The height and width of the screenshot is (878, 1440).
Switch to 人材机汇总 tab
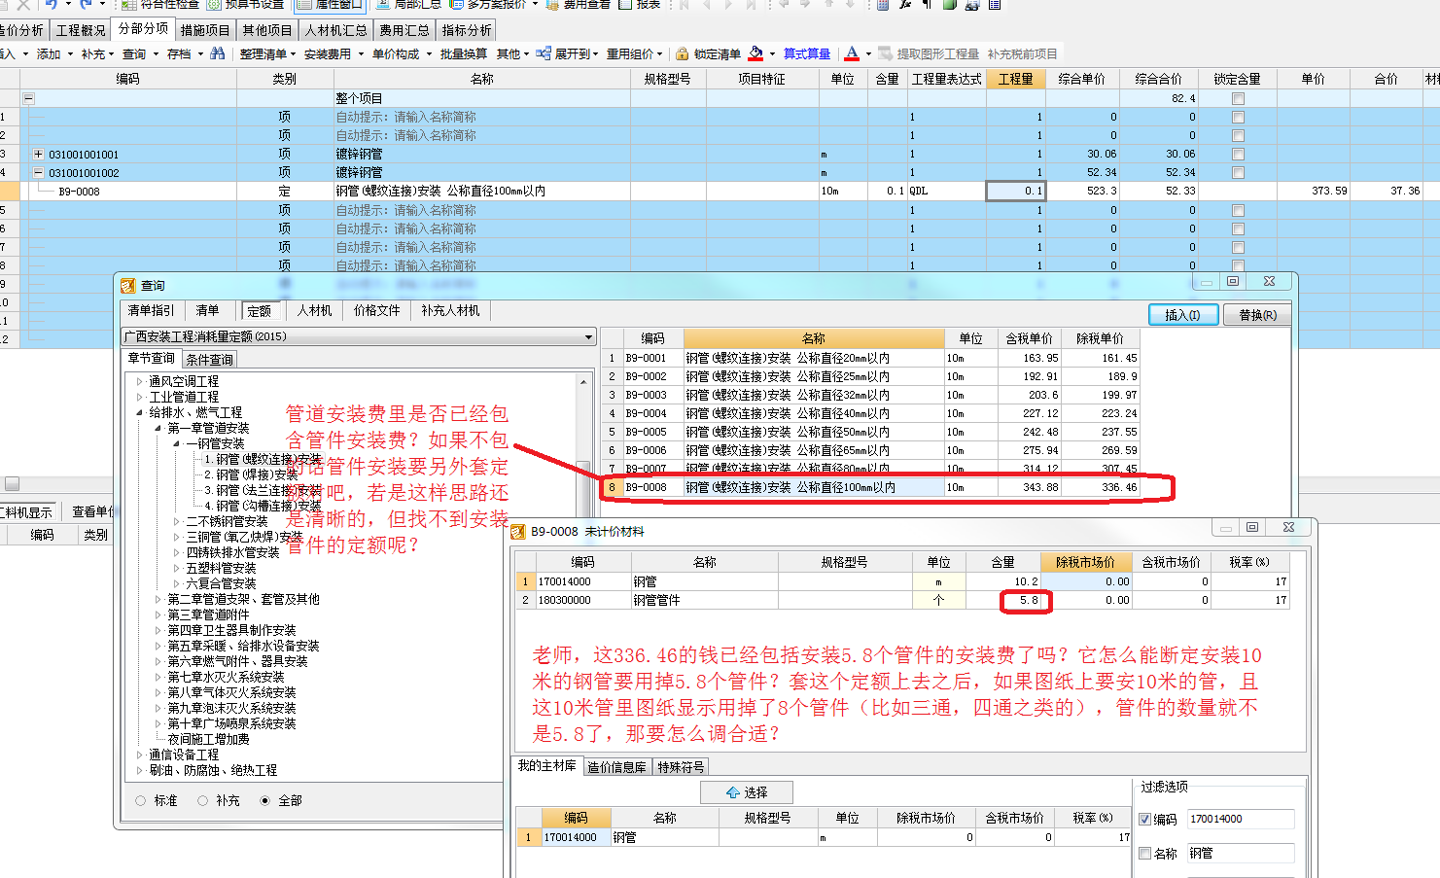pyautogui.click(x=335, y=30)
